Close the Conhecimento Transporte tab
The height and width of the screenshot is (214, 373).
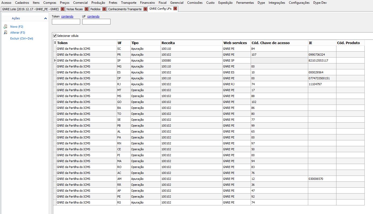pyautogui.click(x=145, y=9)
